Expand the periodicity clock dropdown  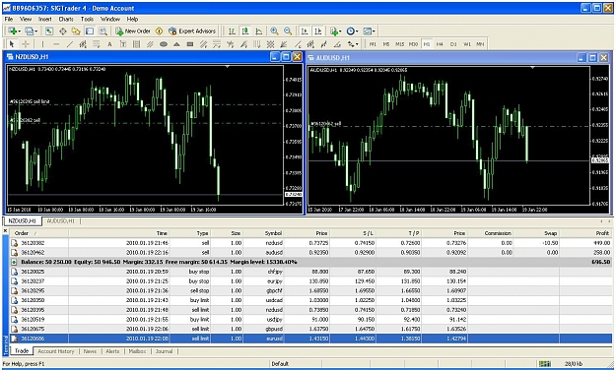pos(357,31)
